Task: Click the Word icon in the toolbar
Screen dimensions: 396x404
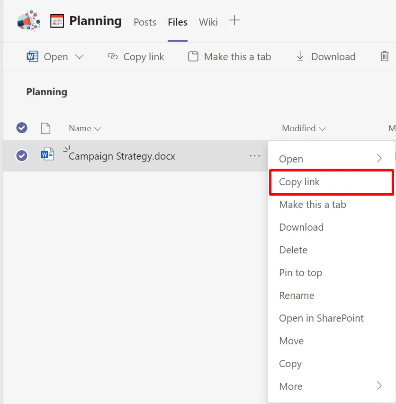Action: coord(33,56)
